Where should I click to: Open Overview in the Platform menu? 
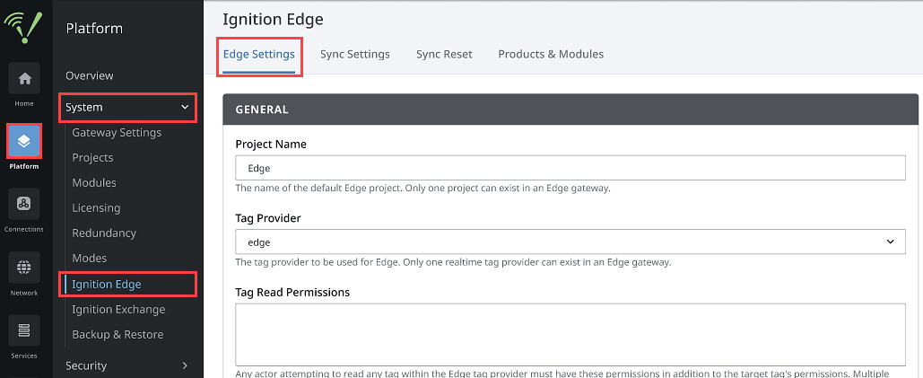coord(90,76)
